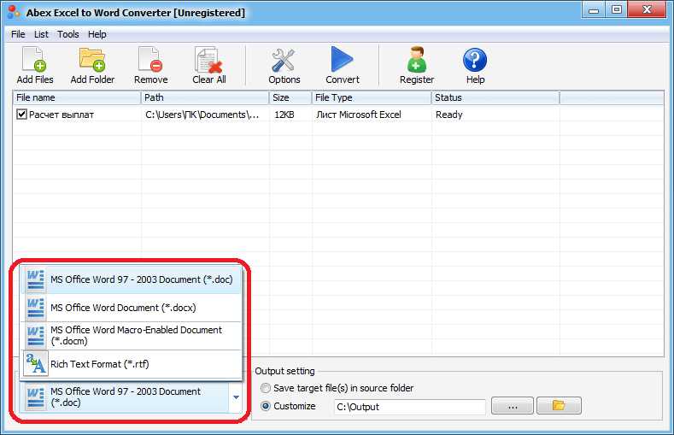
Task: Open the Help menu
Action: (x=97, y=34)
